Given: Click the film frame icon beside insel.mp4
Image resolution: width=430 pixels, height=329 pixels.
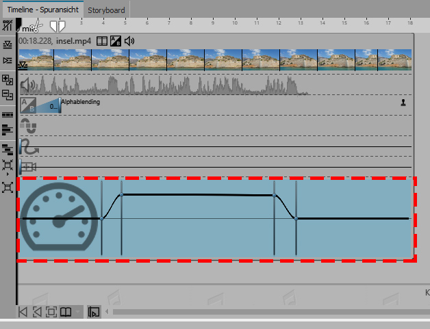Looking at the screenshot, I should pyautogui.click(x=102, y=41).
